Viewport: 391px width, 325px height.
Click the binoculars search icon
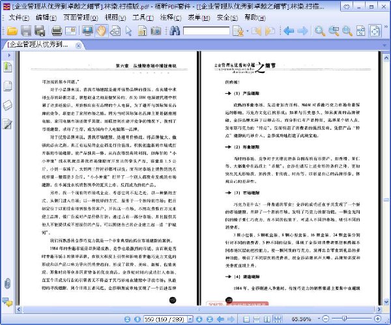[x=175, y=31]
